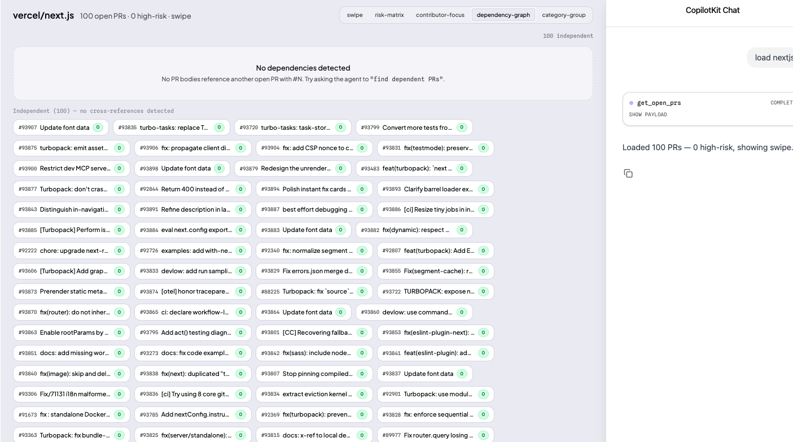This screenshot has height=442, width=793.
Task: Switch to the risk-matrix tab
Action: tap(389, 15)
